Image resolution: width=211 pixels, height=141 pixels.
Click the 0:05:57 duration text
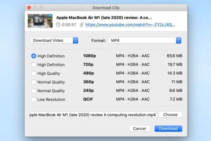tap(69, 25)
